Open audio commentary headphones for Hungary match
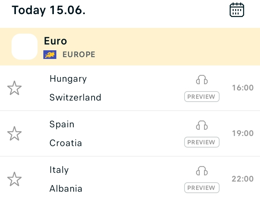The height and width of the screenshot is (200, 260). point(202,80)
